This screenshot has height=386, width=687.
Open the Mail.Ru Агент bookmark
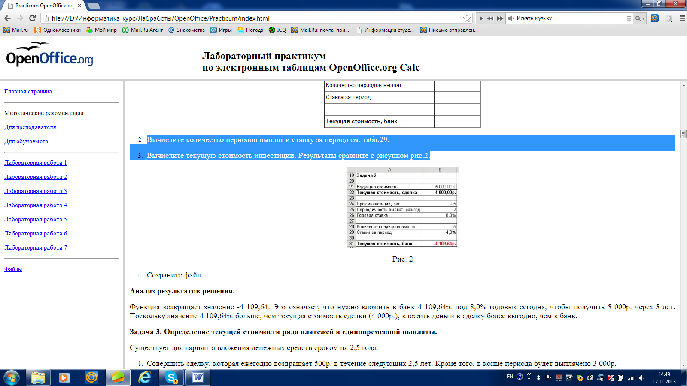pyautogui.click(x=143, y=30)
